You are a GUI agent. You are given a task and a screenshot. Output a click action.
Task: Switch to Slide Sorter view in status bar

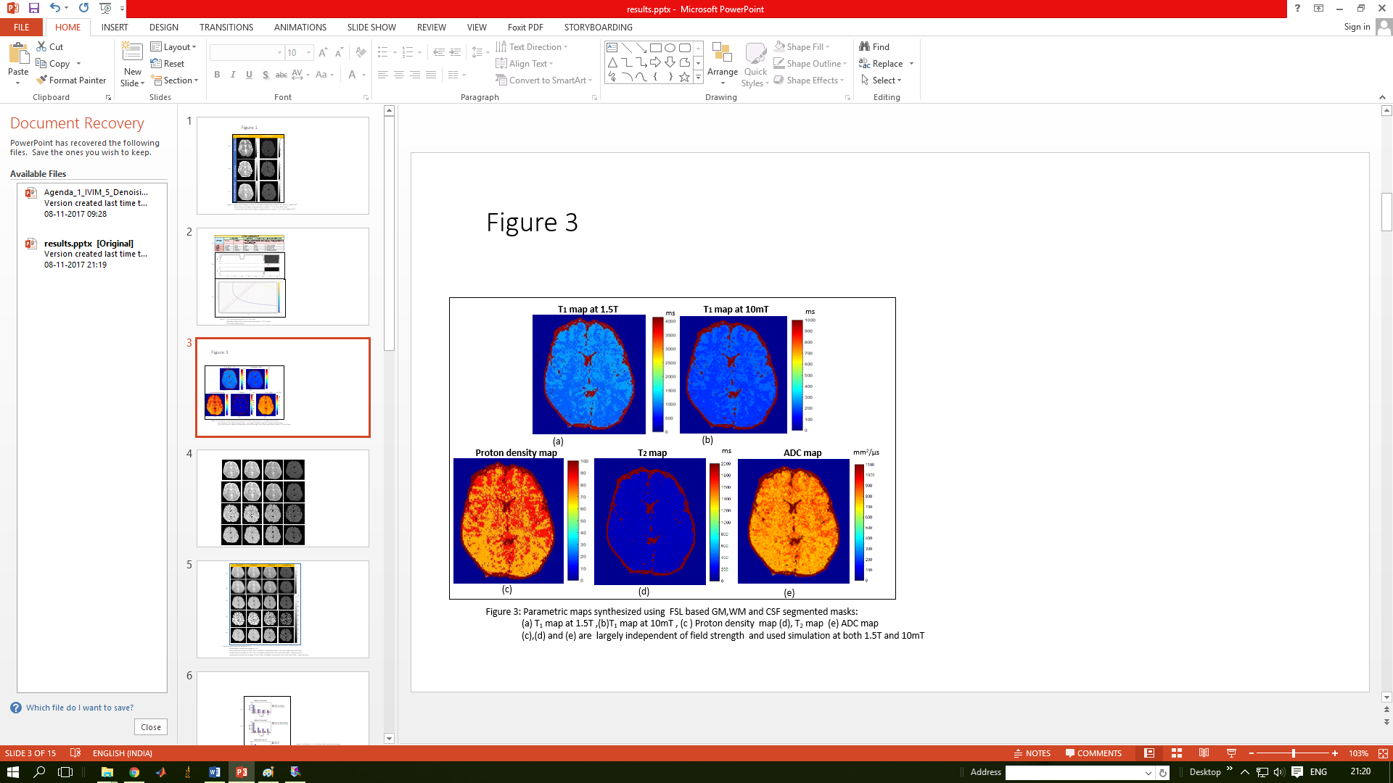point(1177,753)
